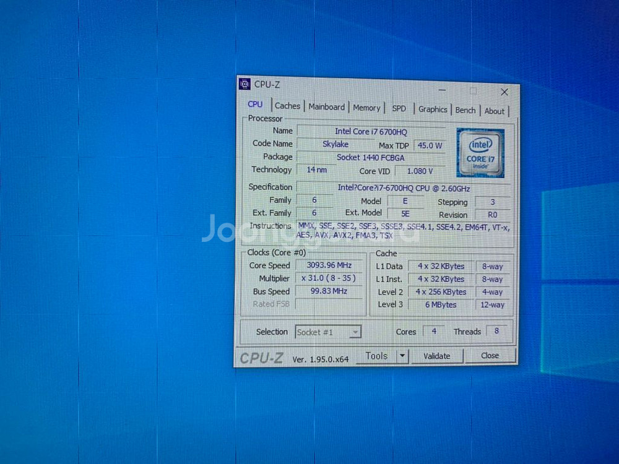Click the Max TDP value 45.0 W
Screen dimensions: 619x464
tap(430, 145)
